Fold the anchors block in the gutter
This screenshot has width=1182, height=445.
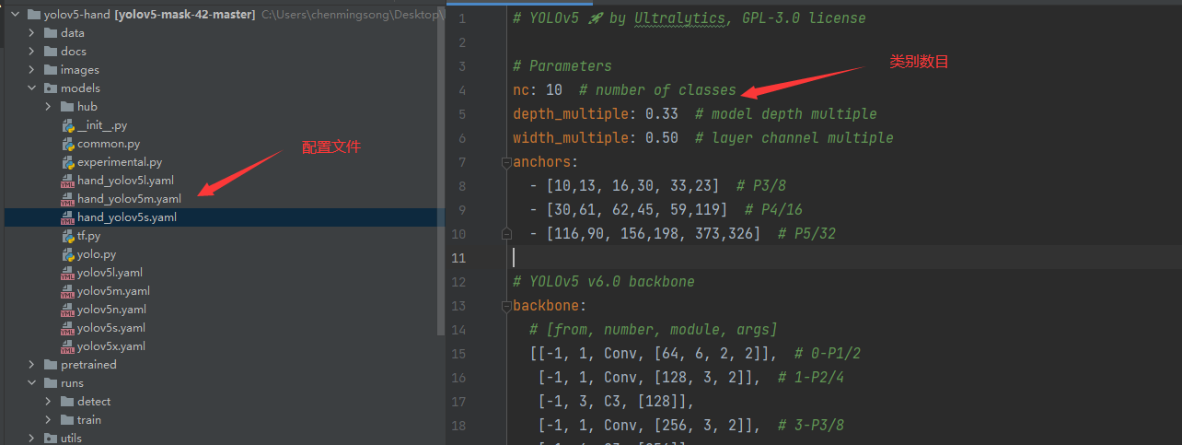click(505, 162)
